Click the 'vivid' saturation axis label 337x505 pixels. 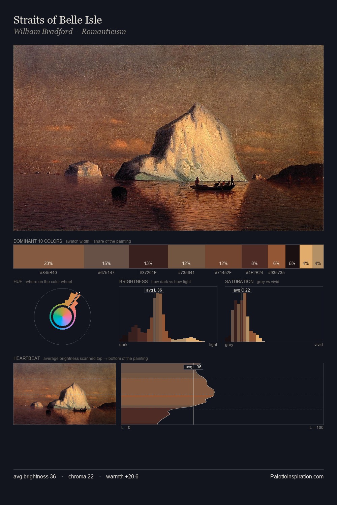318,345
